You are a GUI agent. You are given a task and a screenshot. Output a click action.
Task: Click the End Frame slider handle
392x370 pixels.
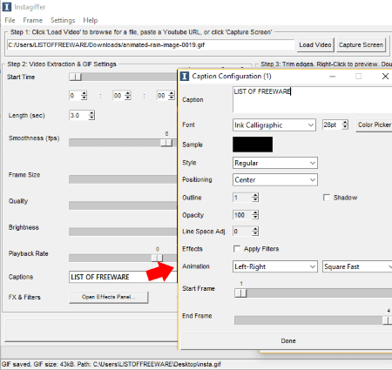(x=388, y=320)
